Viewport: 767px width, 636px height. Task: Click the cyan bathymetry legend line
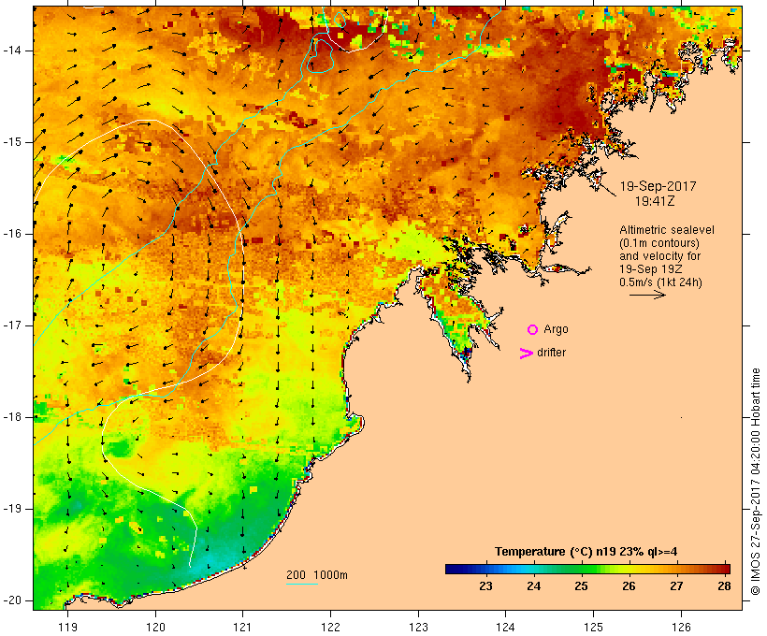302,585
